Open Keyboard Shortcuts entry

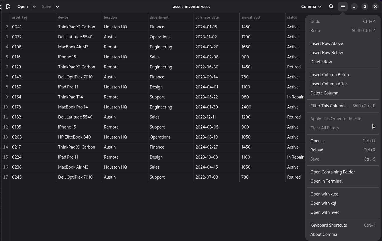[x=343, y=225]
